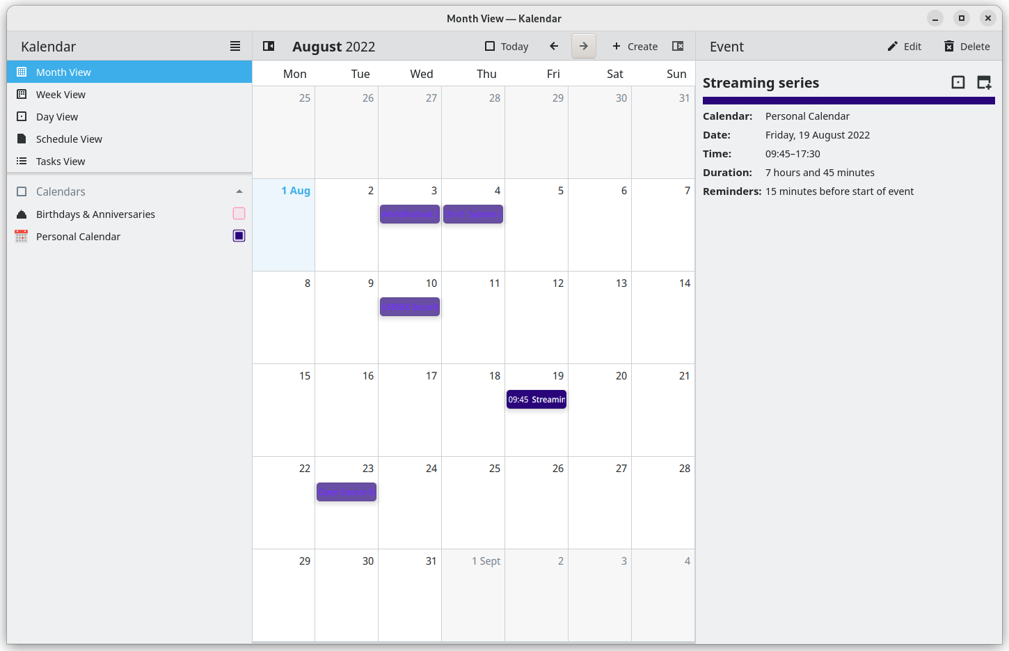Disable Personal Calendar checkbox
This screenshot has height=651, width=1009.
coord(239,236)
